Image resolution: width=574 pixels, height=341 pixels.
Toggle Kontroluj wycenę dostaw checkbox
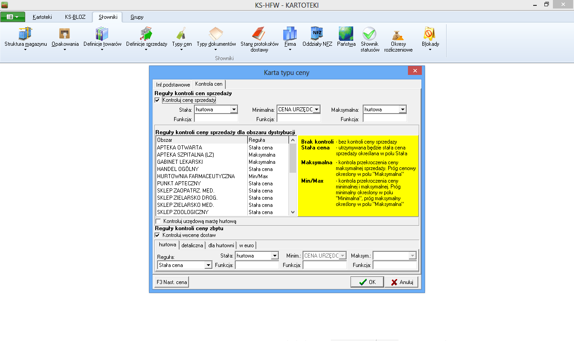pos(157,235)
